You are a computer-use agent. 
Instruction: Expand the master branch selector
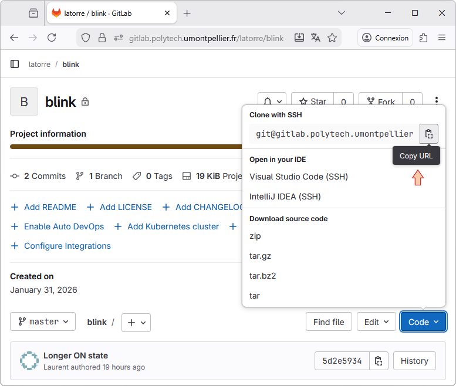pyautogui.click(x=43, y=321)
